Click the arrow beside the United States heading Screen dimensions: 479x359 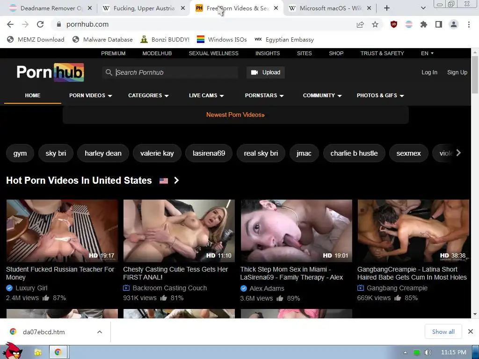(x=176, y=180)
